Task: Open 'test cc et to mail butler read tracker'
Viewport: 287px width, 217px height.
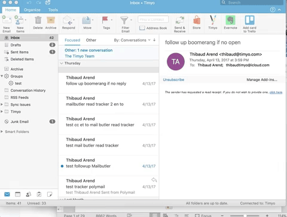Action: (109, 124)
